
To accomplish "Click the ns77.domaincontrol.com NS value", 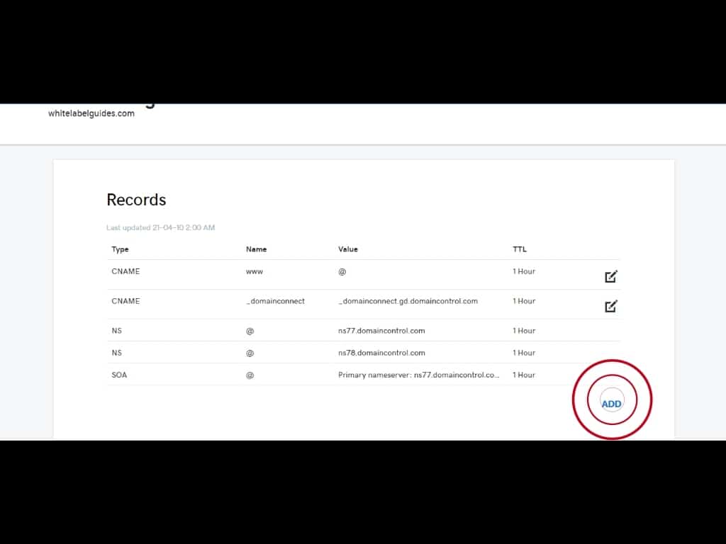I will pyautogui.click(x=381, y=331).
